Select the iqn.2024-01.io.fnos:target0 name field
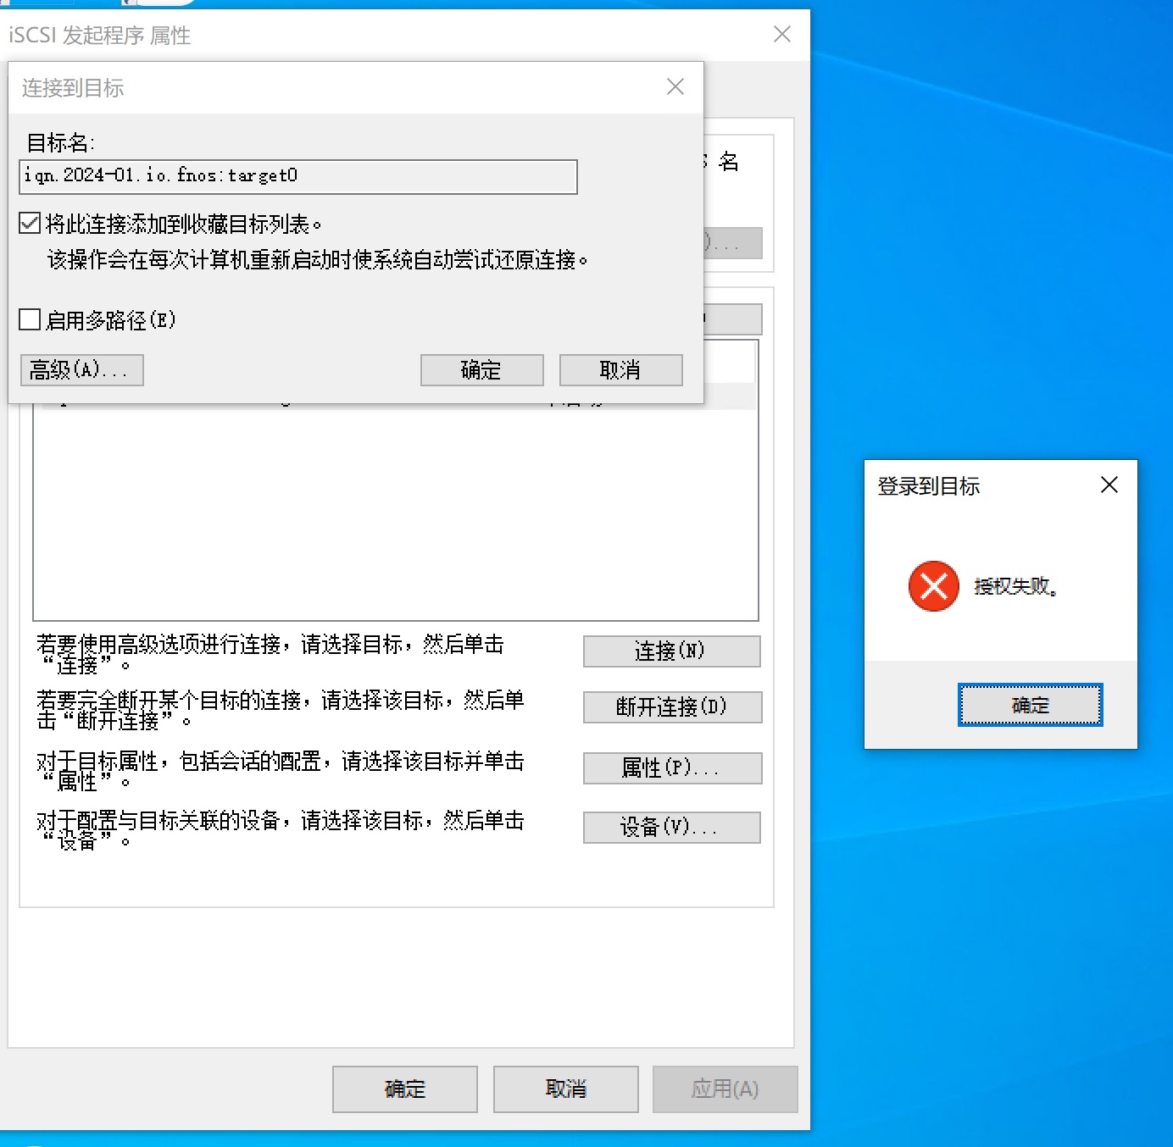Image resolution: width=1173 pixels, height=1147 pixels. pyautogui.click(x=298, y=176)
